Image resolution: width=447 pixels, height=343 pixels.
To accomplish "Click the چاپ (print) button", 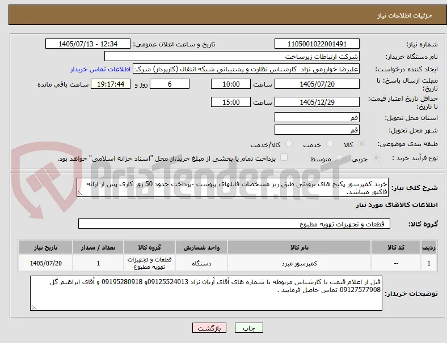I will coord(248,328).
